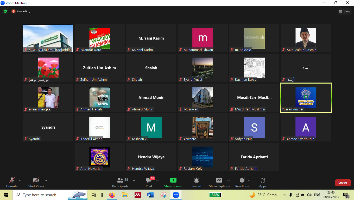Expand audio options arrow beside Unmute
The height and width of the screenshot is (200, 354).
click(x=20, y=180)
